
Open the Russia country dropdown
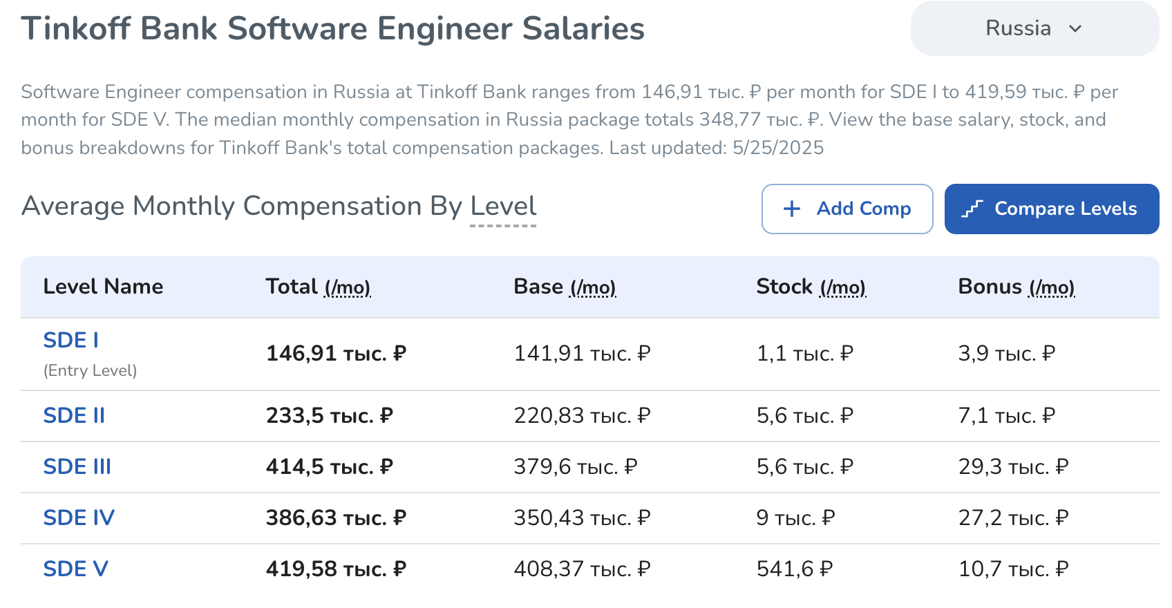coord(1034,29)
